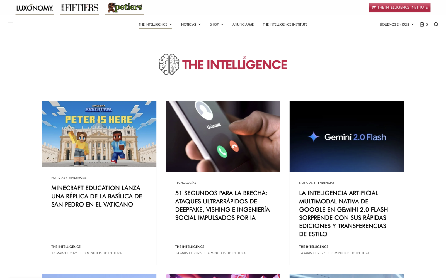Click the phone call article image
The height and width of the screenshot is (278, 446).
pyautogui.click(x=223, y=137)
